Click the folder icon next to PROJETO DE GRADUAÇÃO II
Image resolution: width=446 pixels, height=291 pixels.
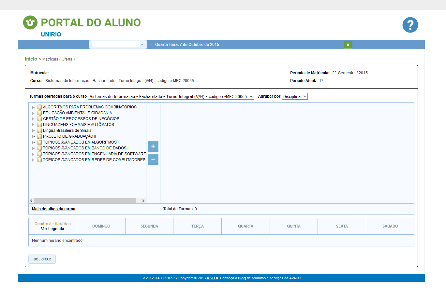click(39, 136)
